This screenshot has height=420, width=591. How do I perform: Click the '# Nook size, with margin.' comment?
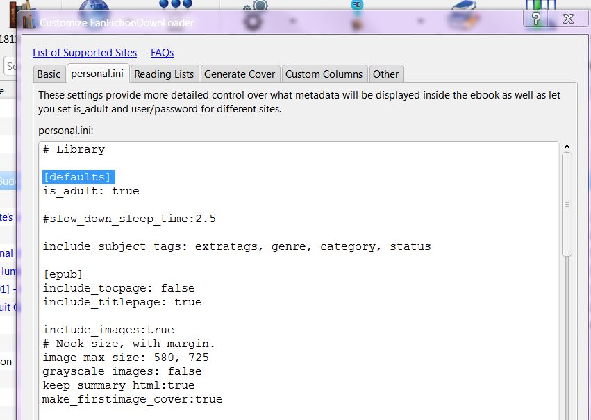(128, 344)
